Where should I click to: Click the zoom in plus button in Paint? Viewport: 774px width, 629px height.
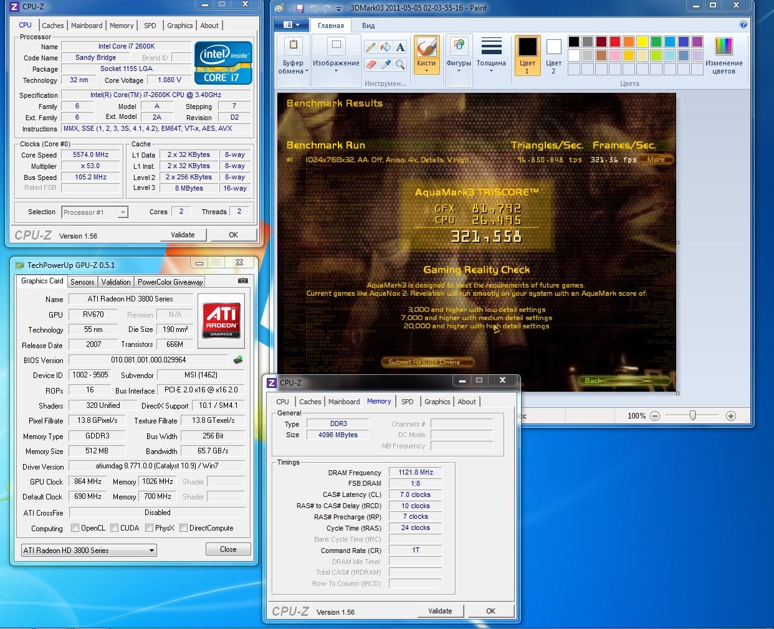click(731, 415)
